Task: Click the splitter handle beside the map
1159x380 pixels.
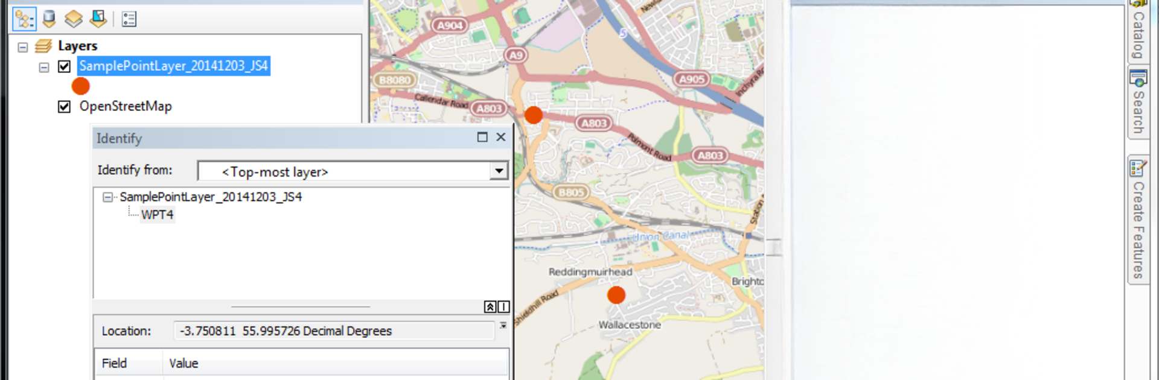Action: point(773,247)
